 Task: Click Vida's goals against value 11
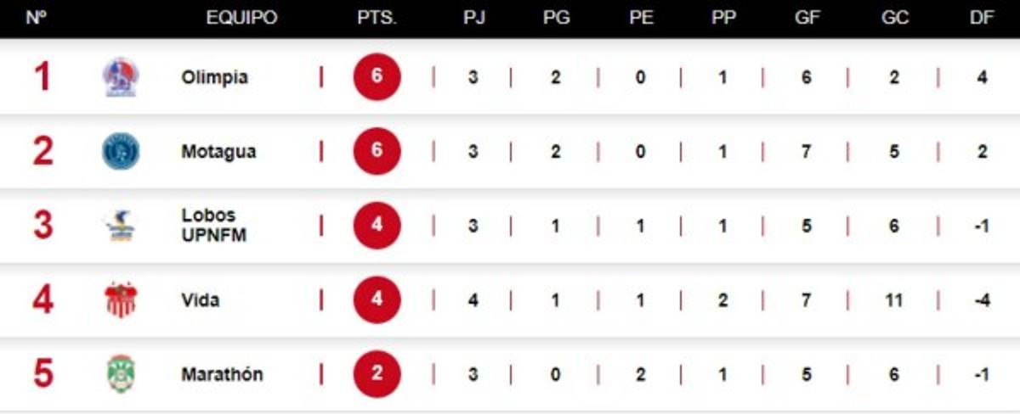click(x=893, y=299)
